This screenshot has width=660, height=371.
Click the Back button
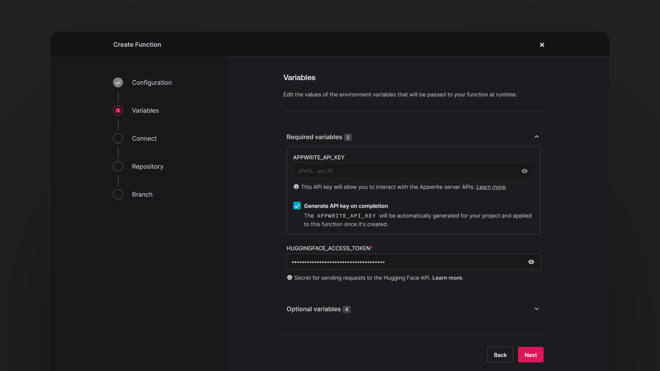tap(500, 355)
